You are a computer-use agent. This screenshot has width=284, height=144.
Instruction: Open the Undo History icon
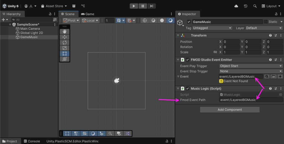click(x=245, y=6)
